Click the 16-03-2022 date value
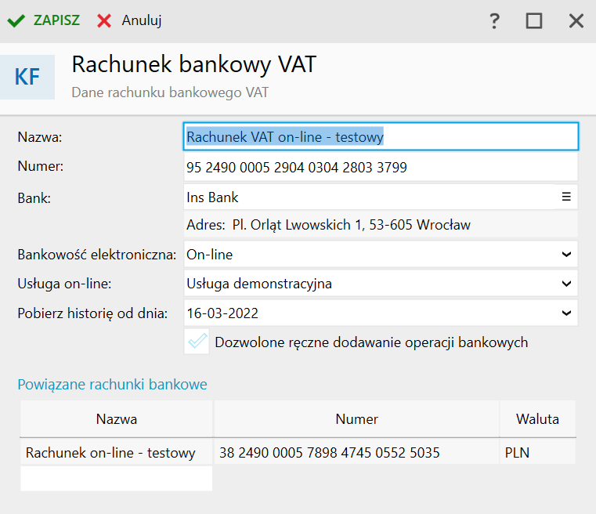 pyautogui.click(x=222, y=313)
